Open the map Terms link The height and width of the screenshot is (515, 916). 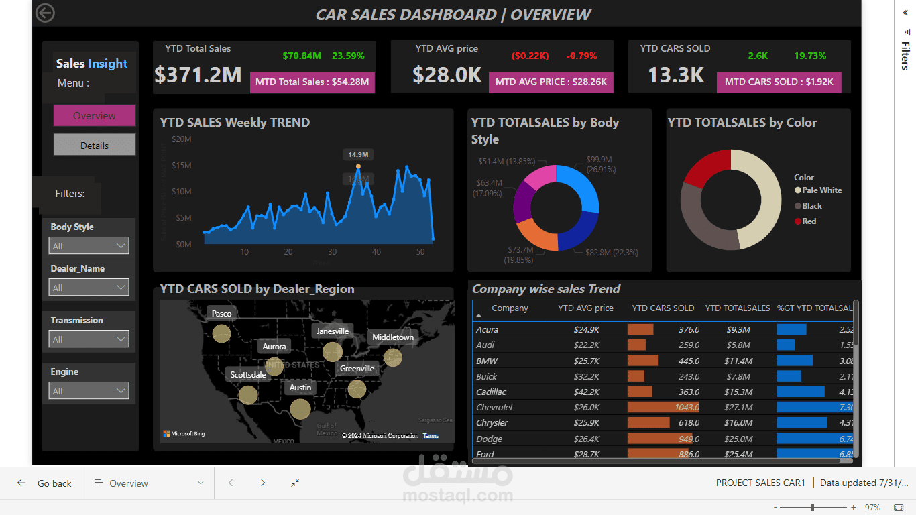431,436
